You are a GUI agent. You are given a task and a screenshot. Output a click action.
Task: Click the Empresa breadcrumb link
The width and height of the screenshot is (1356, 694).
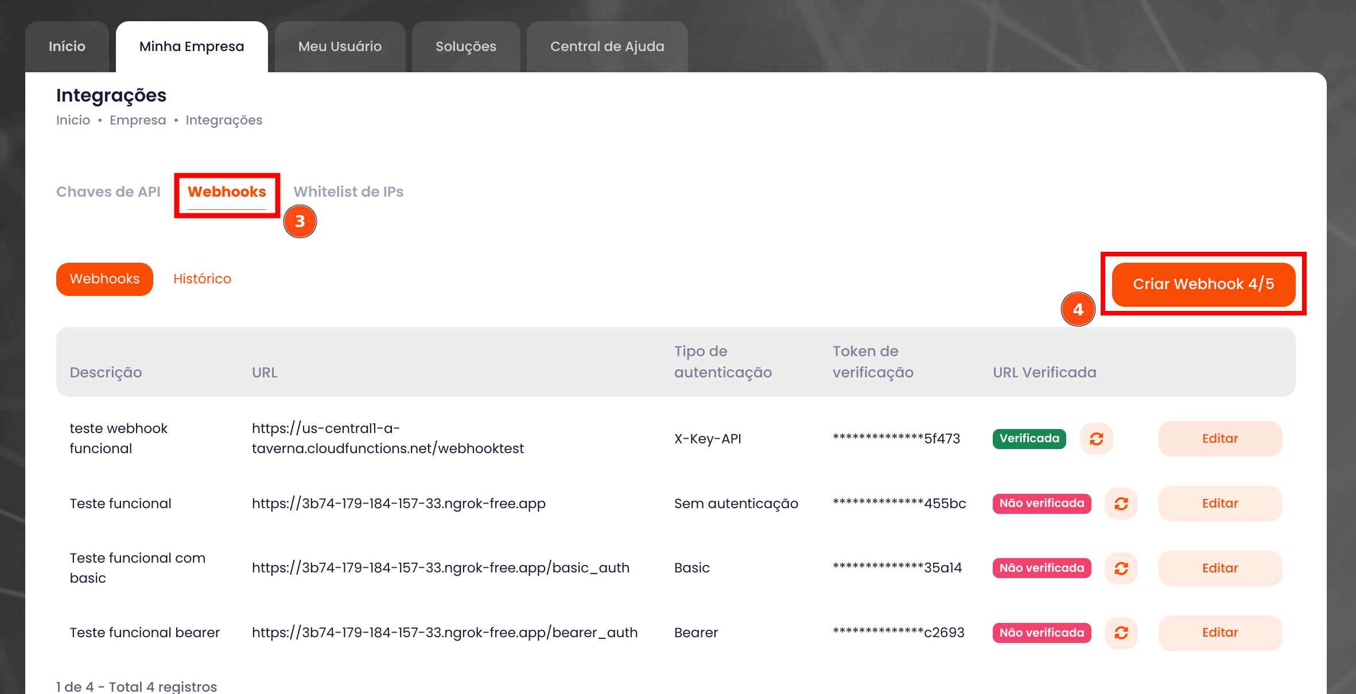[x=138, y=120]
